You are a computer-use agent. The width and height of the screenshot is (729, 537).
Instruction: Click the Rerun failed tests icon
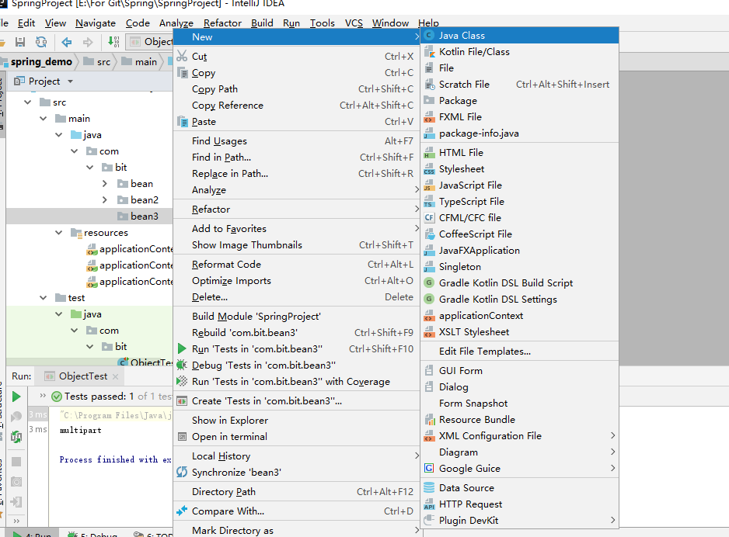tap(16, 436)
